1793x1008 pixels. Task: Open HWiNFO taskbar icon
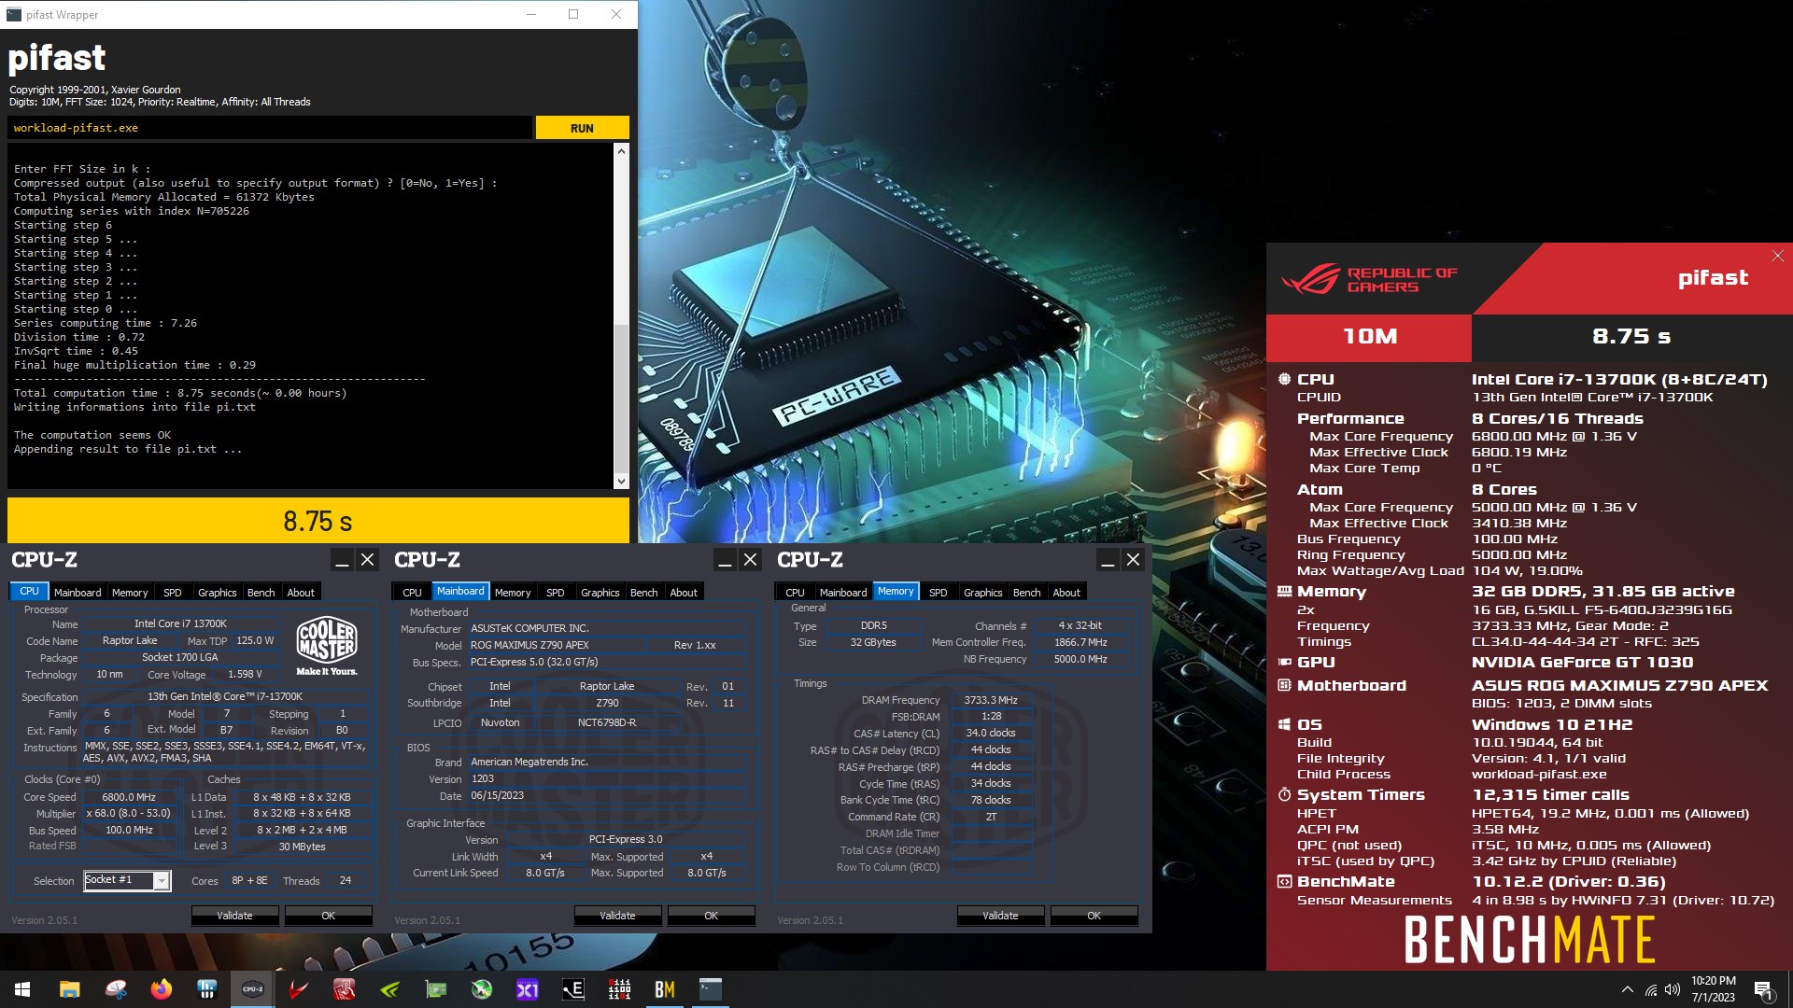point(207,989)
